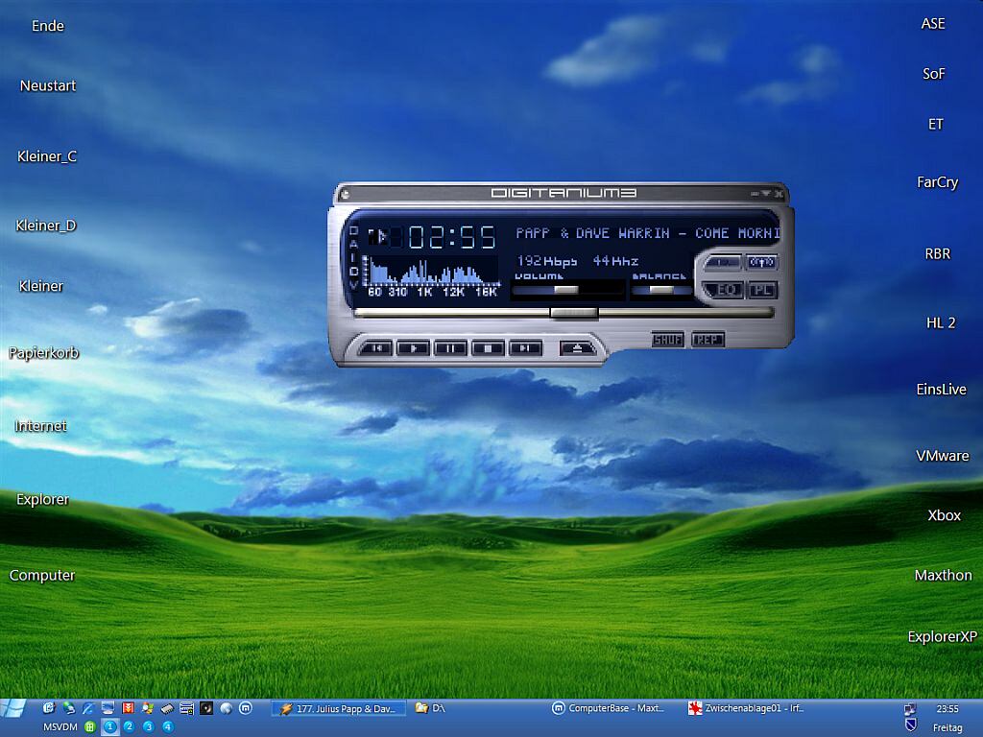
Task: Launch the FarCry desktop shortcut
Action: pyautogui.click(x=937, y=182)
